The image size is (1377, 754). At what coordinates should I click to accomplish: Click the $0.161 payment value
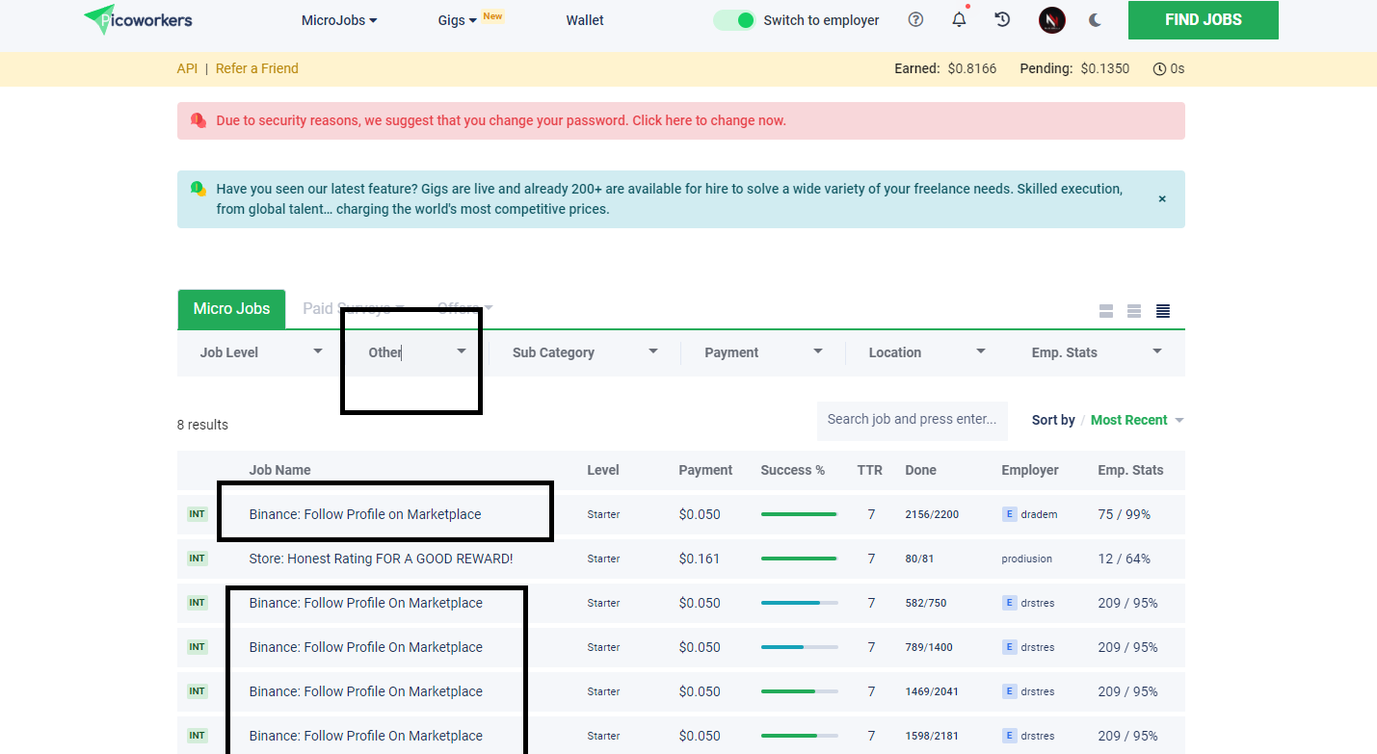(700, 559)
